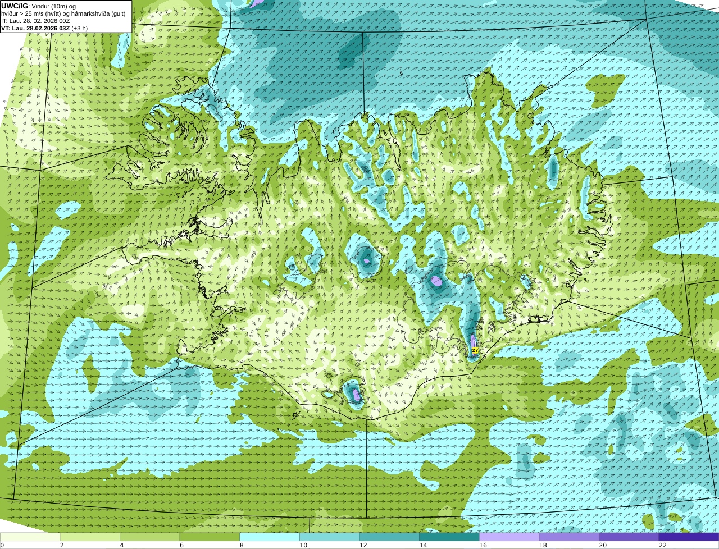Select the line 'hviður > 25 m/s (hvítt) og hámarkshviða (gult)'

pyautogui.click(x=63, y=13)
